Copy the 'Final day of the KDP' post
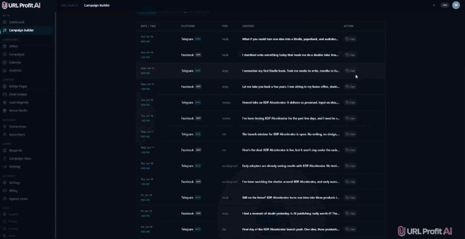 pos(350,229)
